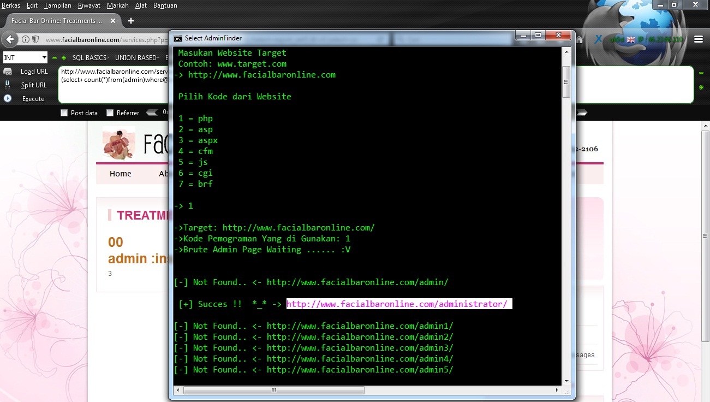Click HackBar Split URL icon
Image resolution: width=710 pixels, height=402 pixels.
pos(8,85)
